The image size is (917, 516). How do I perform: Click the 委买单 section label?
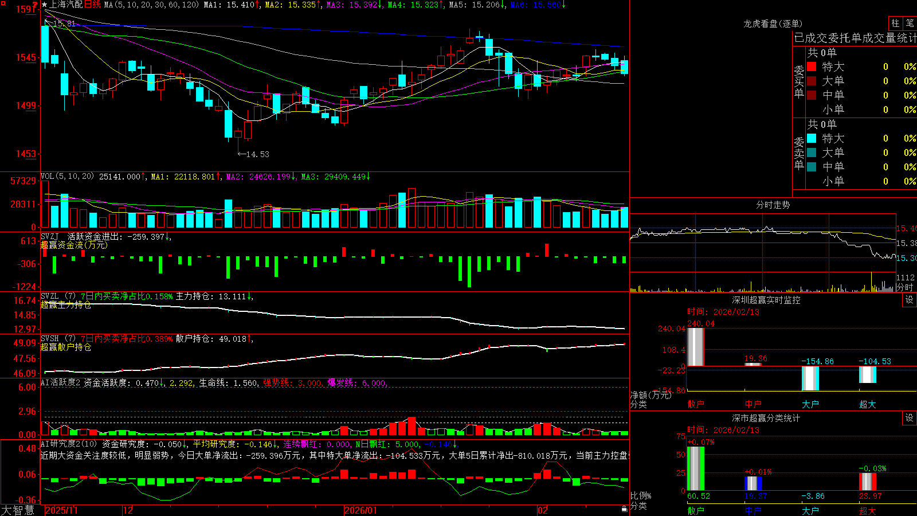[799, 82]
